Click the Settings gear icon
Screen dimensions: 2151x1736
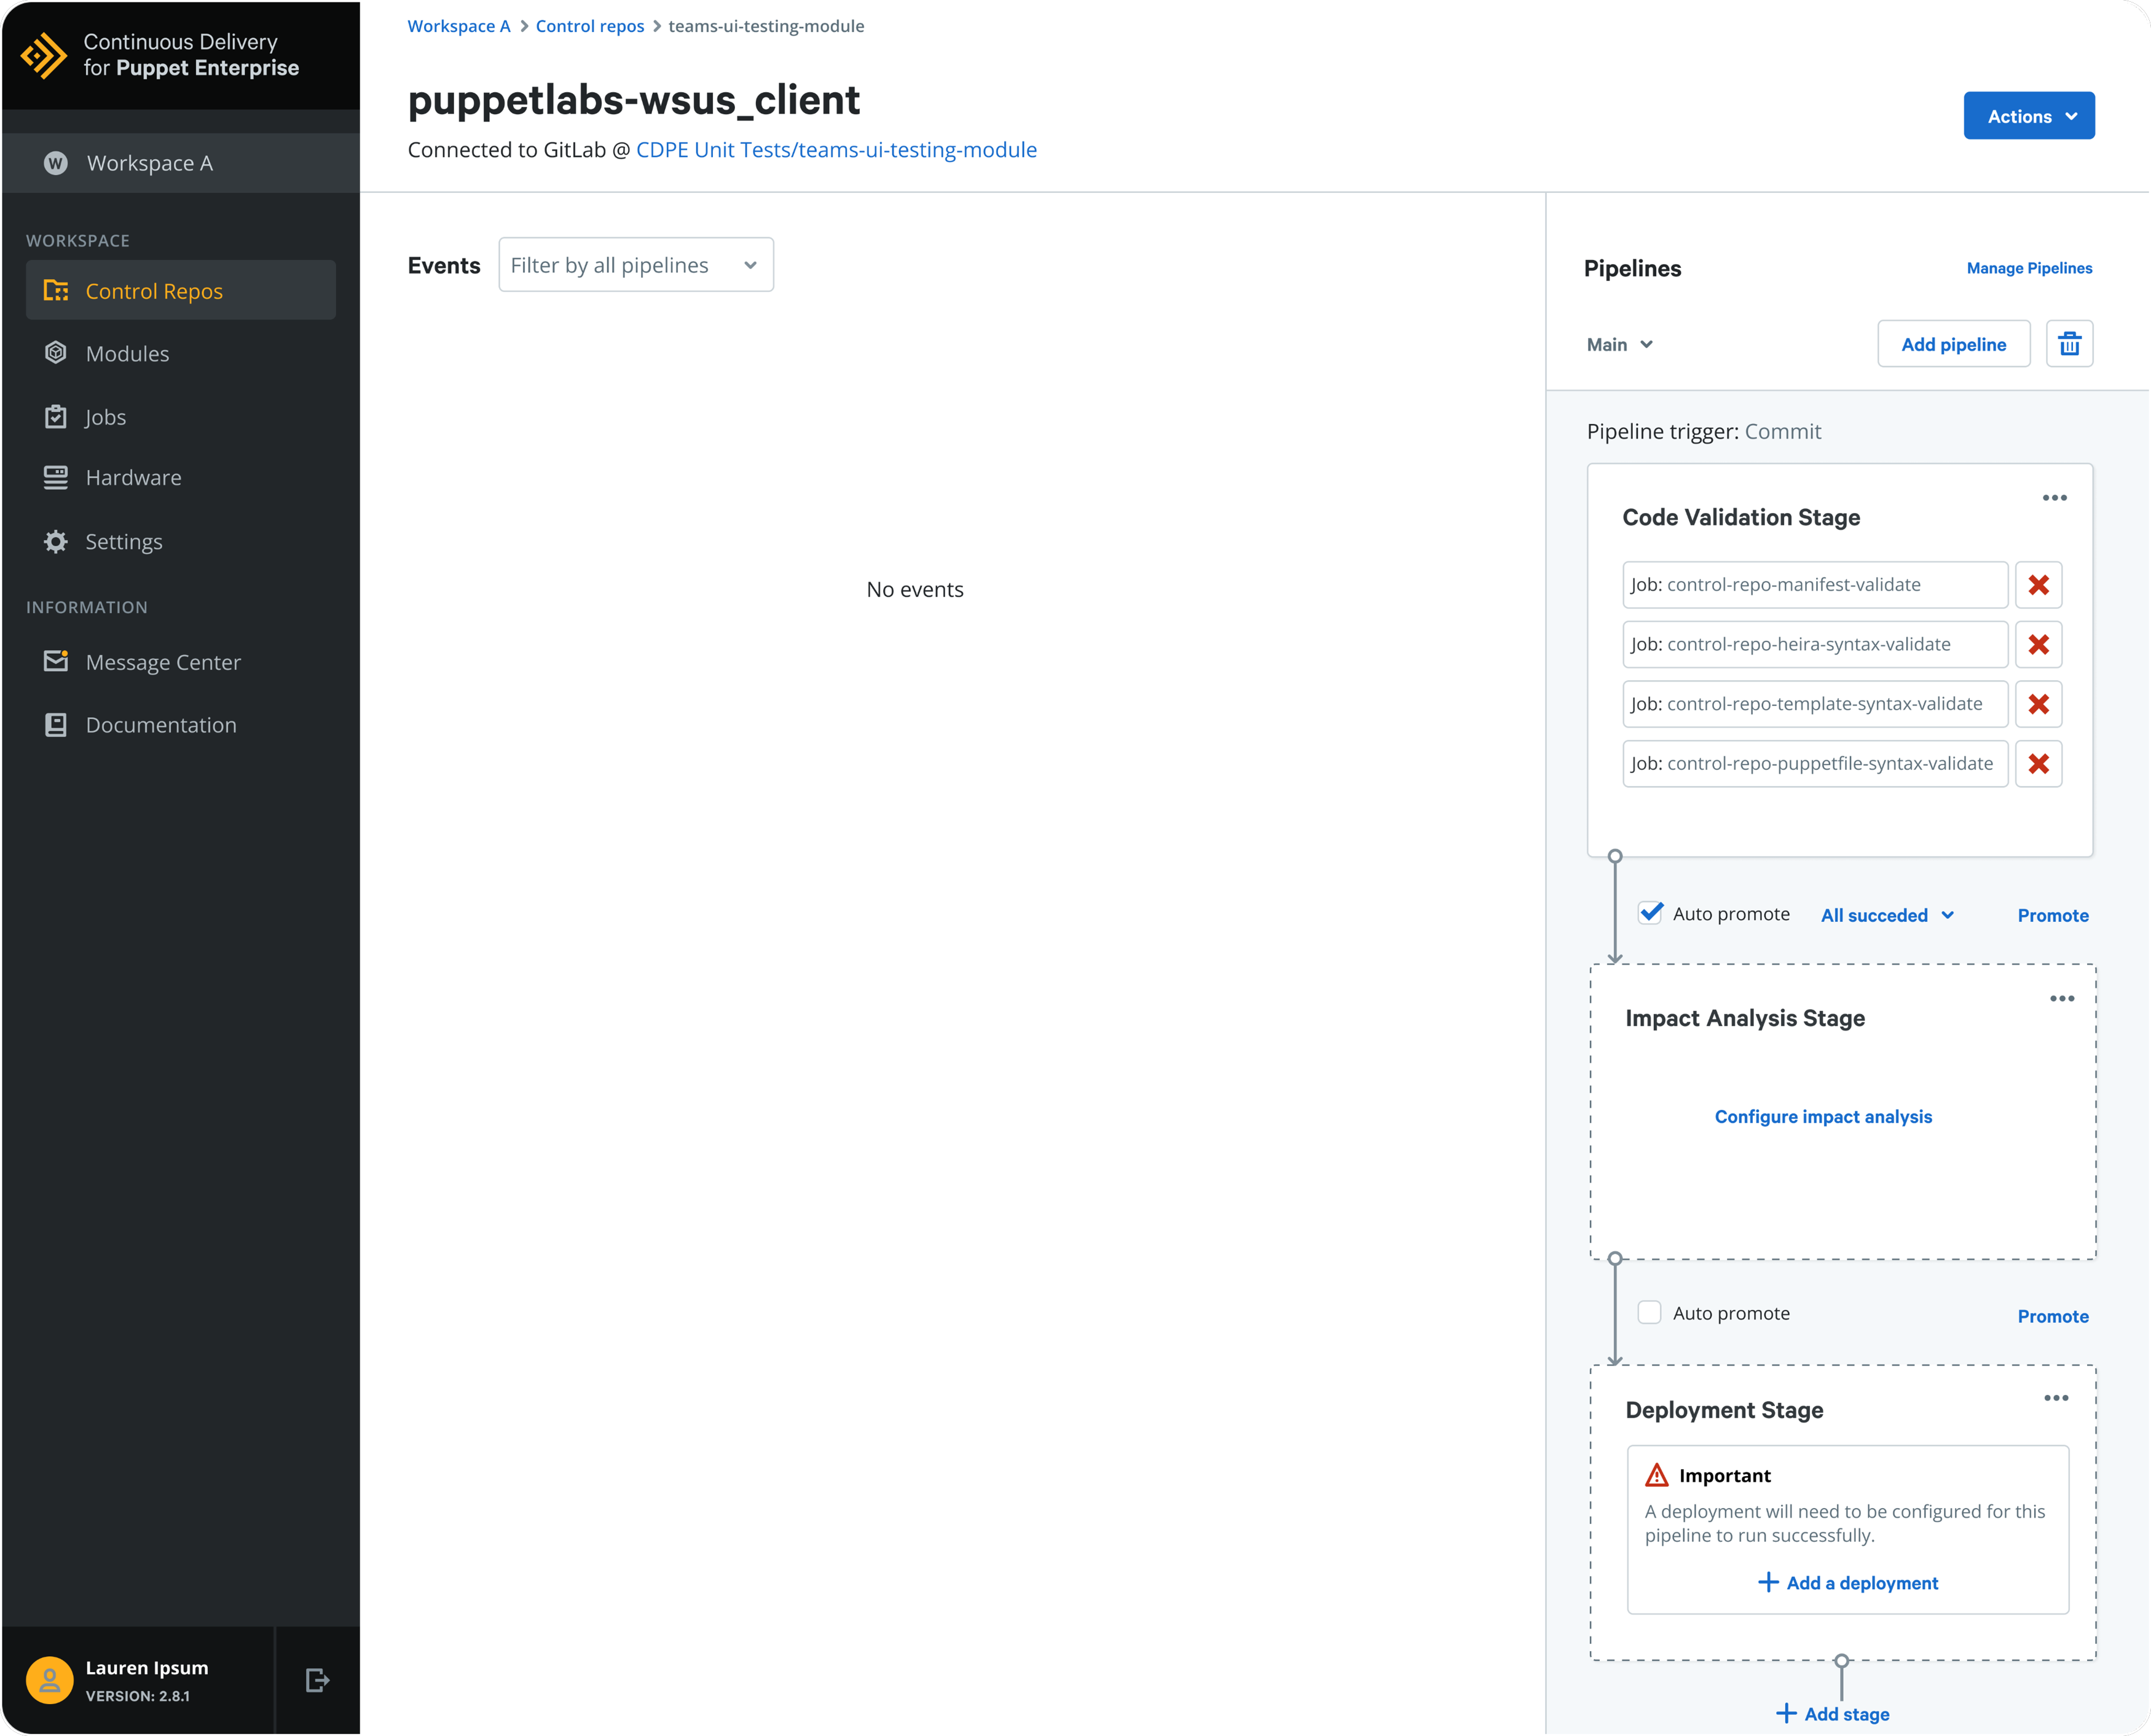click(x=56, y=542)
